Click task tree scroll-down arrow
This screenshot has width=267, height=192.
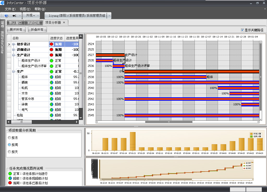point(81,118)
